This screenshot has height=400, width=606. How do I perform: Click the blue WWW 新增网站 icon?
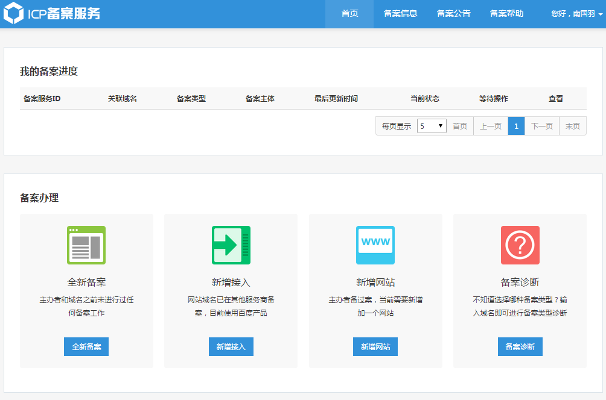[x=375, y=245]
